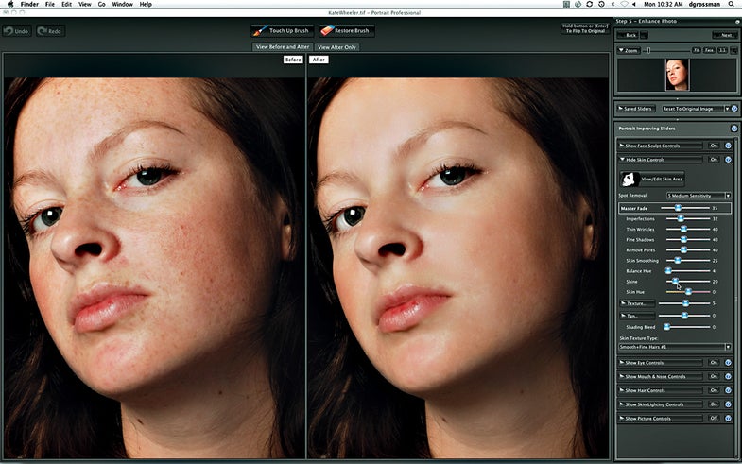Screen dimensions: 742x464
Task: Click the portrait thumbnail in navigator
Action: [677, 75]
